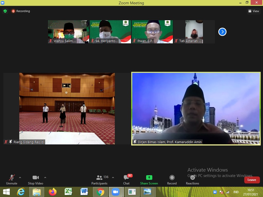Open File Explorer from taskbar

click(x=36, y=192)
